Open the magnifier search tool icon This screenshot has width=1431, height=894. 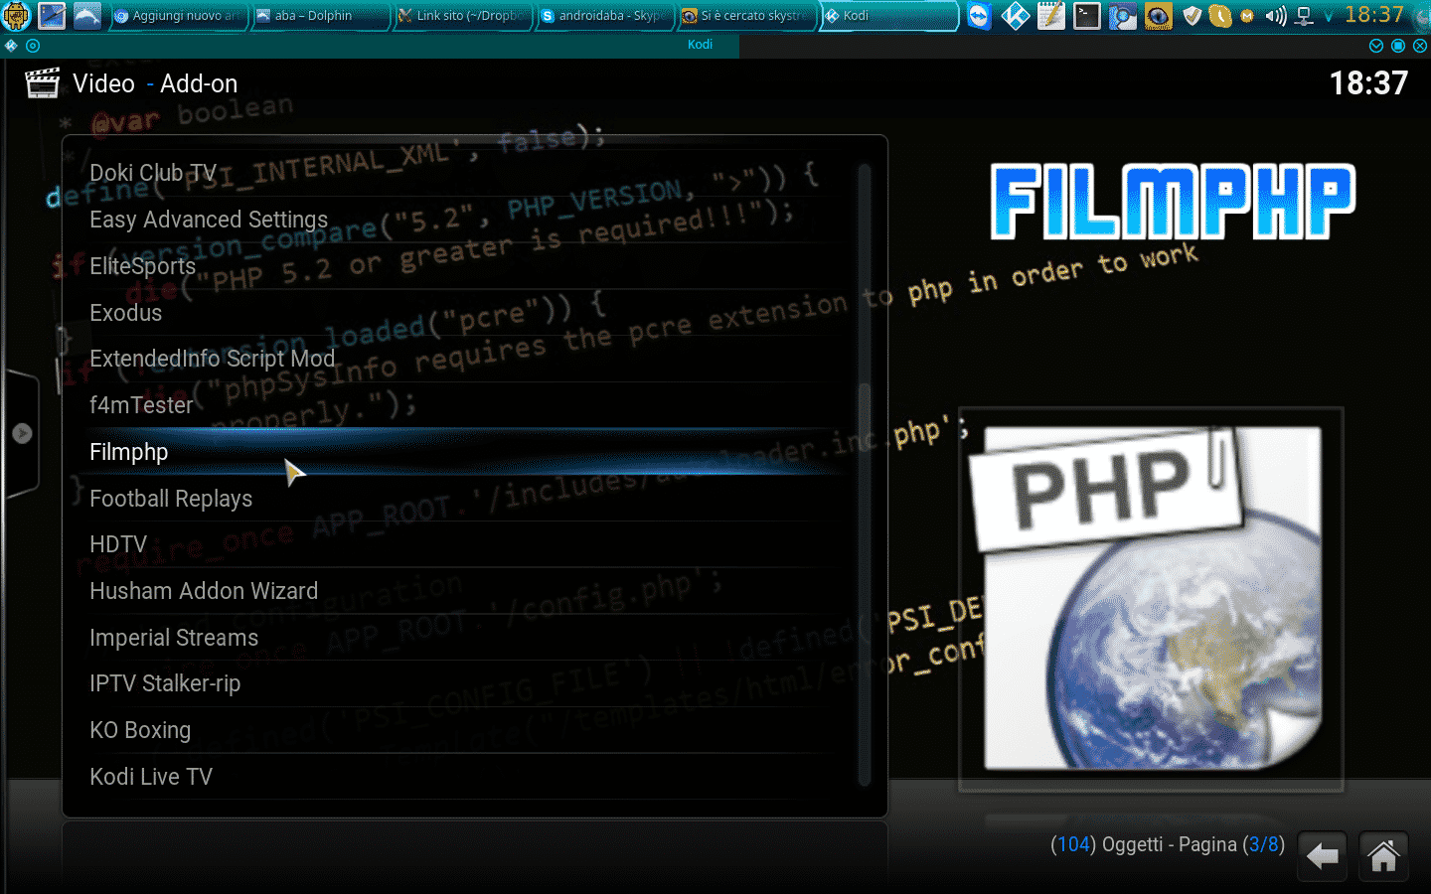click(x=1122, y=16)
